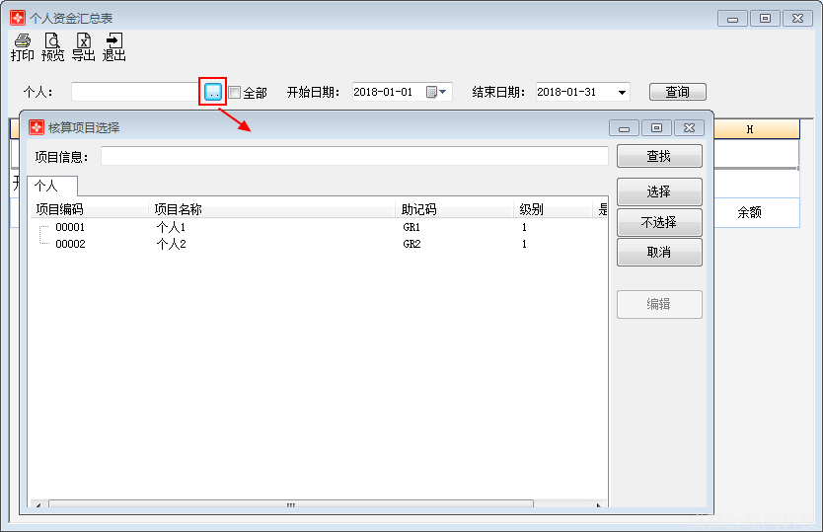
Task: Open the calendar picker for 开始日期
Action: [x=435, y=92]
